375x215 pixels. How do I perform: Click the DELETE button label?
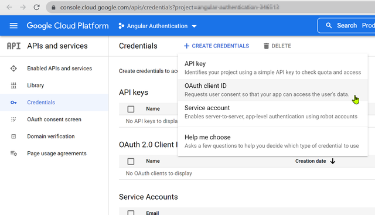pyautogui.click(x=281, y=46)
